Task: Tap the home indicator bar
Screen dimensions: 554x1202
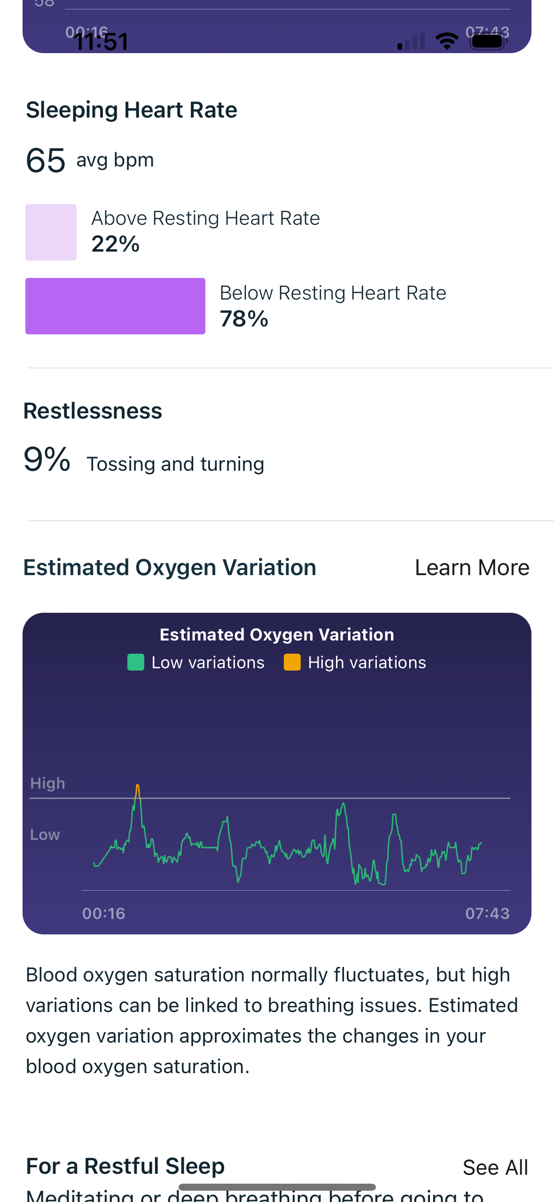Action: tap(277, 1187)
